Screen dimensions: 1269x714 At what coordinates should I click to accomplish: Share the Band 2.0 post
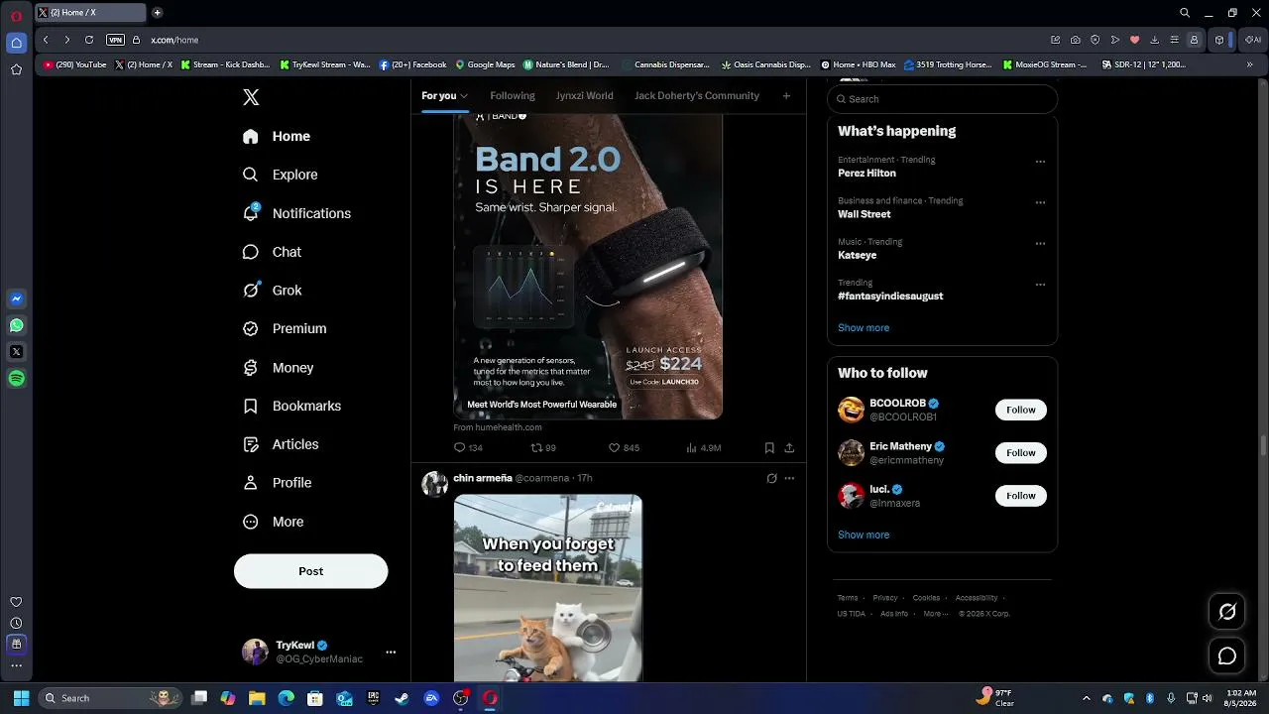pyautogui.click(x=789, y=448)
